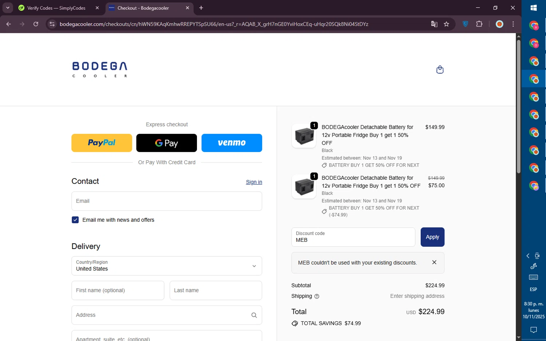Open the Windows Start button
The height and width of the screenshot is (341, 546).
534,8
